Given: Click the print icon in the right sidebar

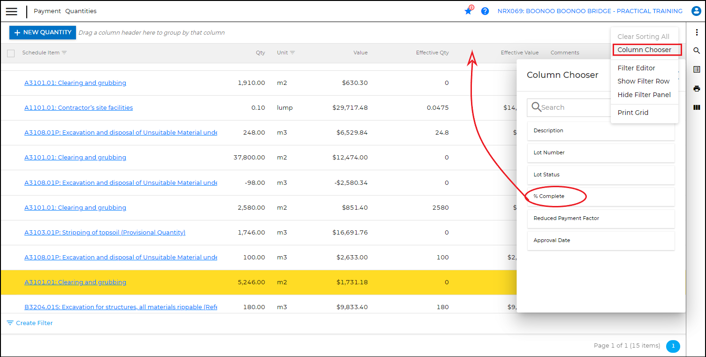Looking at the screenshot, I should pyautogui.click(x=697, y=88).
